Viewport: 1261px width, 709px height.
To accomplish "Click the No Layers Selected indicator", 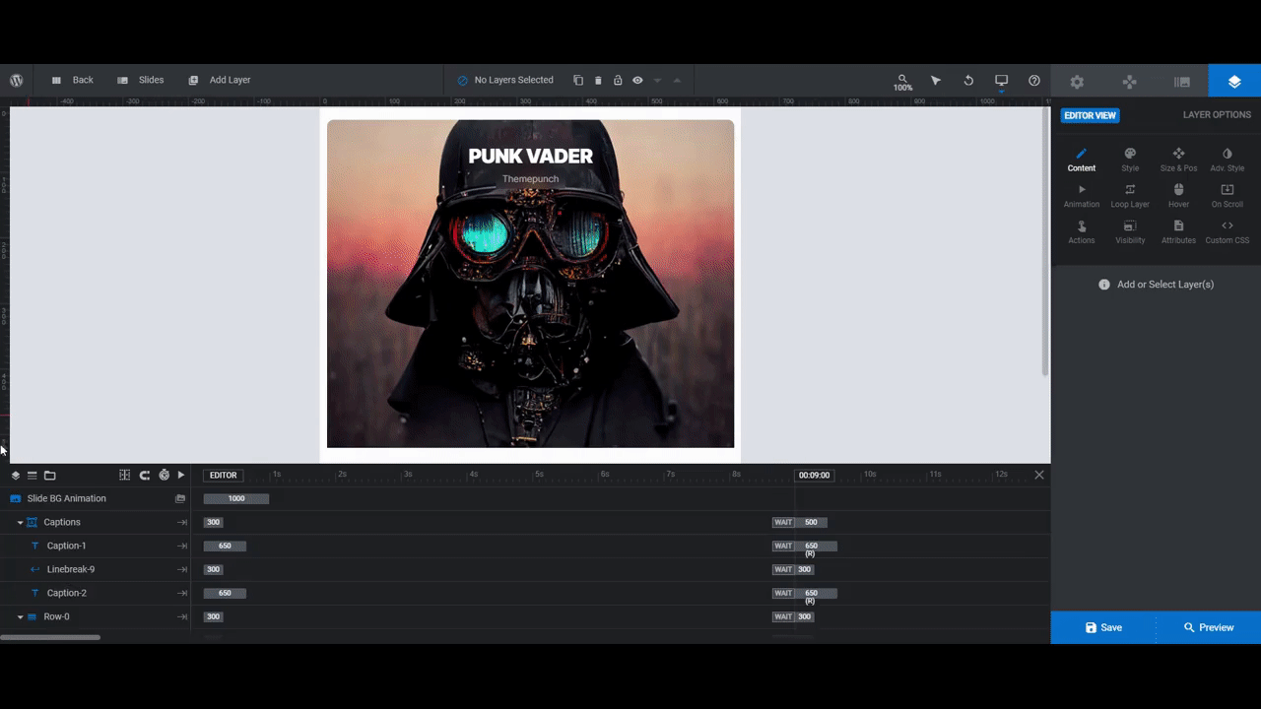I will 505,80.
